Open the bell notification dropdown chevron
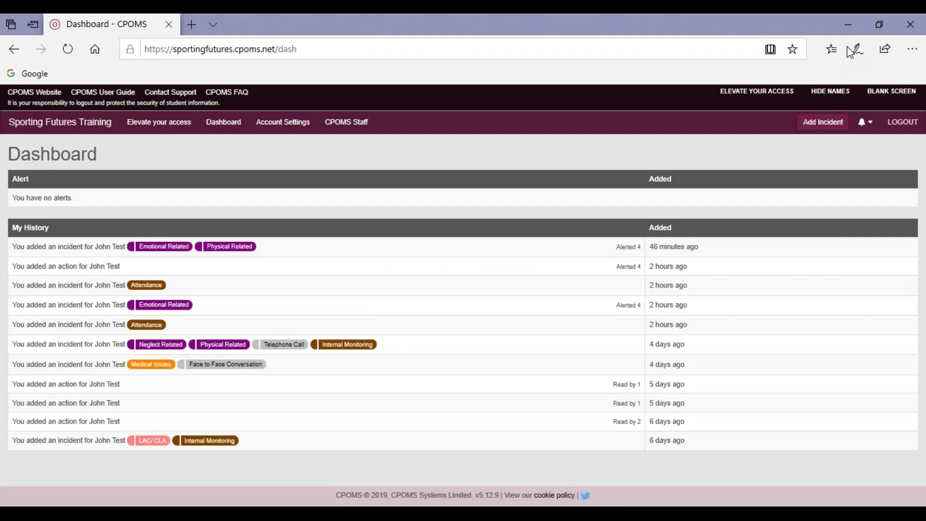The height and width of the screenshot is (521, 926). pyautogui.click(x=871, y=122)
